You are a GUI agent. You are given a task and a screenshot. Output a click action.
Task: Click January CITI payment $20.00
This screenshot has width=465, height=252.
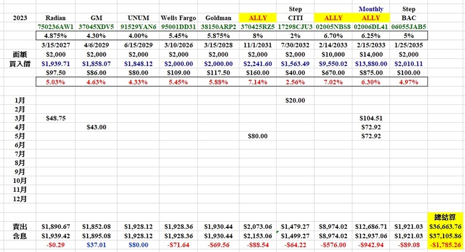click(295, 101)
